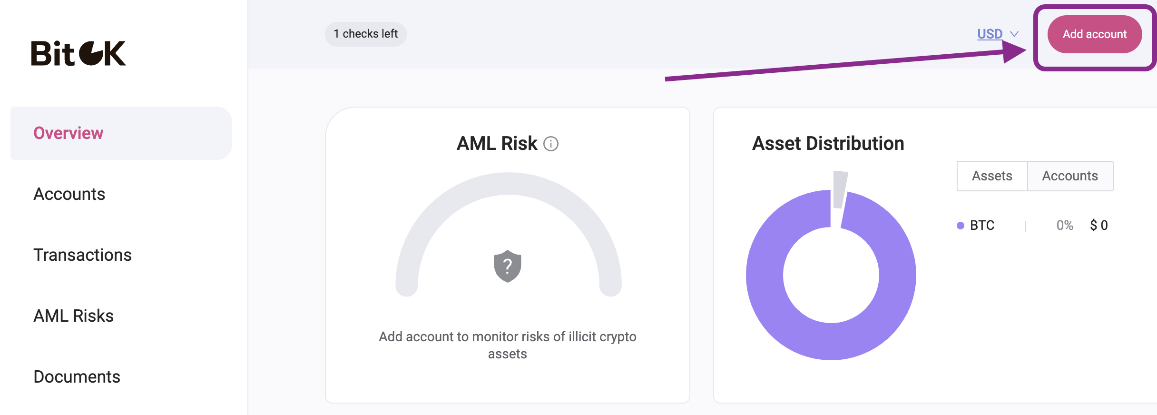Select the BTC legend label
The width and height of the screenshot is (1157, 415).
[982, 226]
